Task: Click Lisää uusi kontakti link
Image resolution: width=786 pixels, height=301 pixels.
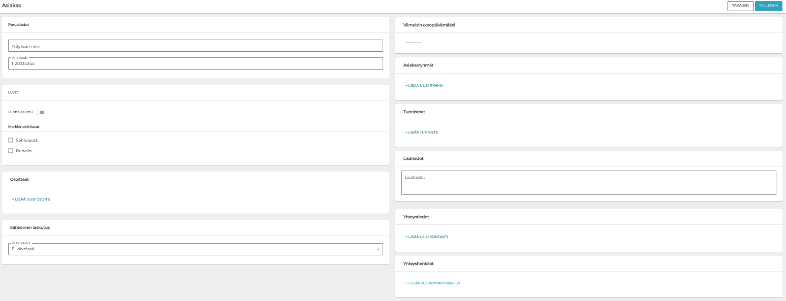Action: tap(426, 237)
